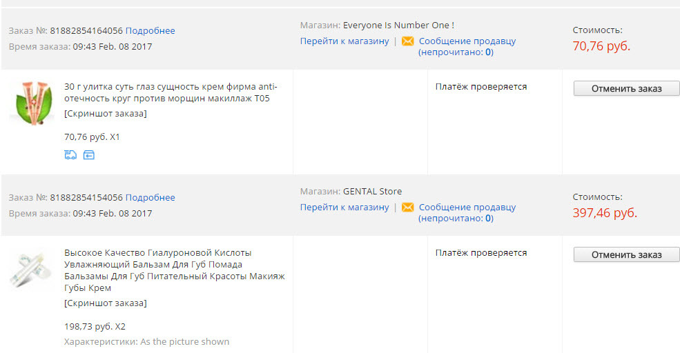This screenshot has height=353, width=680.
Task: Go to GENTAL Store via Перейти к магазину
Action: [344, 208]
